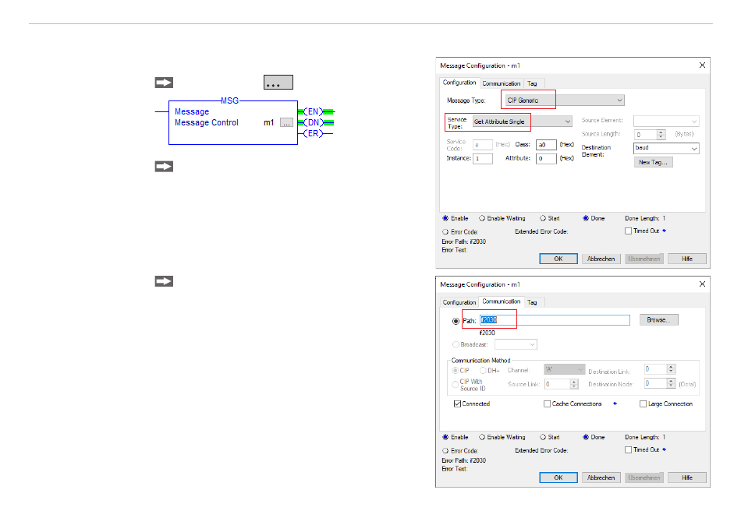
Task: Click the blue arrow beside Cache Connections
Action: [x=615, y=403]
